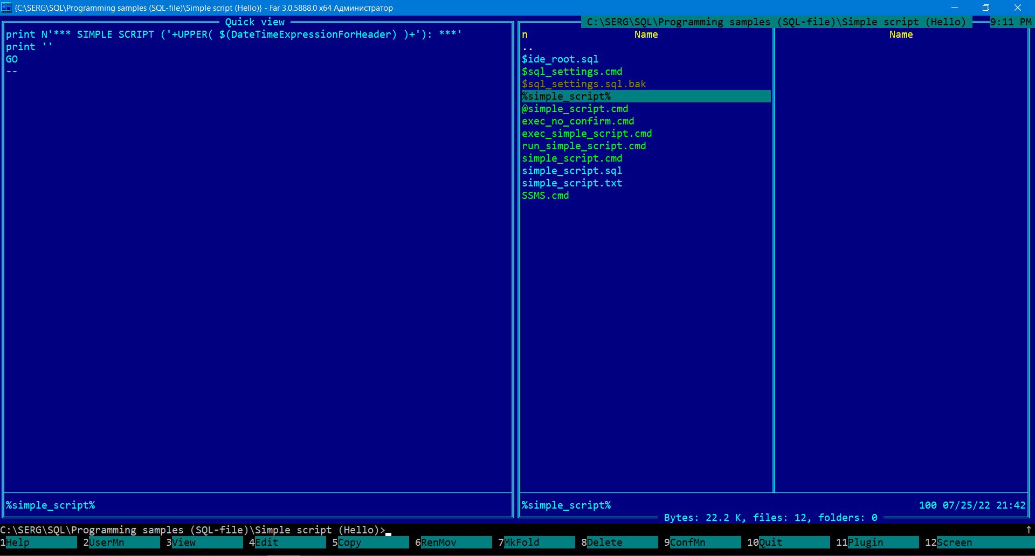1035x556 pixels.
Task: Restore down the Far Manager window
Action: click(986, 8)
